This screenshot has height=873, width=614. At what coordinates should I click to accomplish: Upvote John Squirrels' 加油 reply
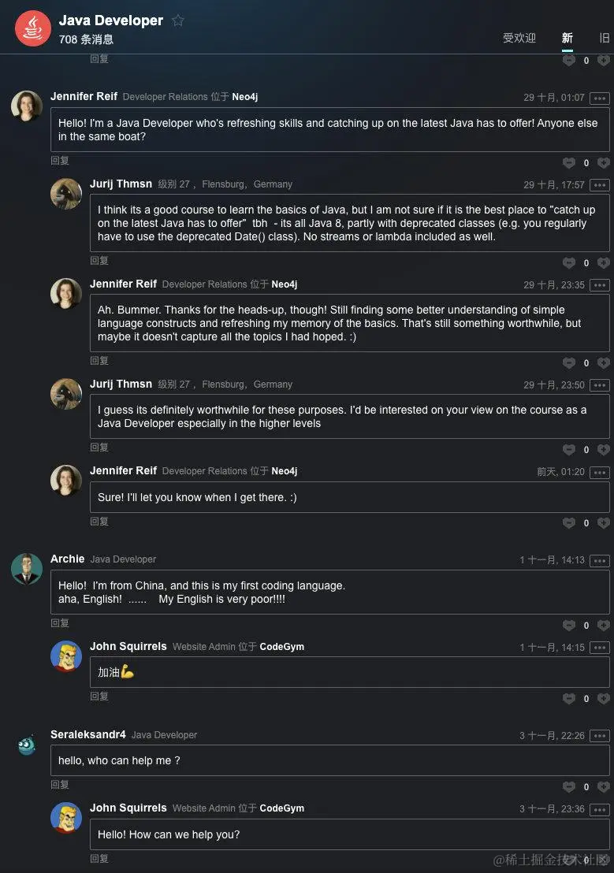569,699
